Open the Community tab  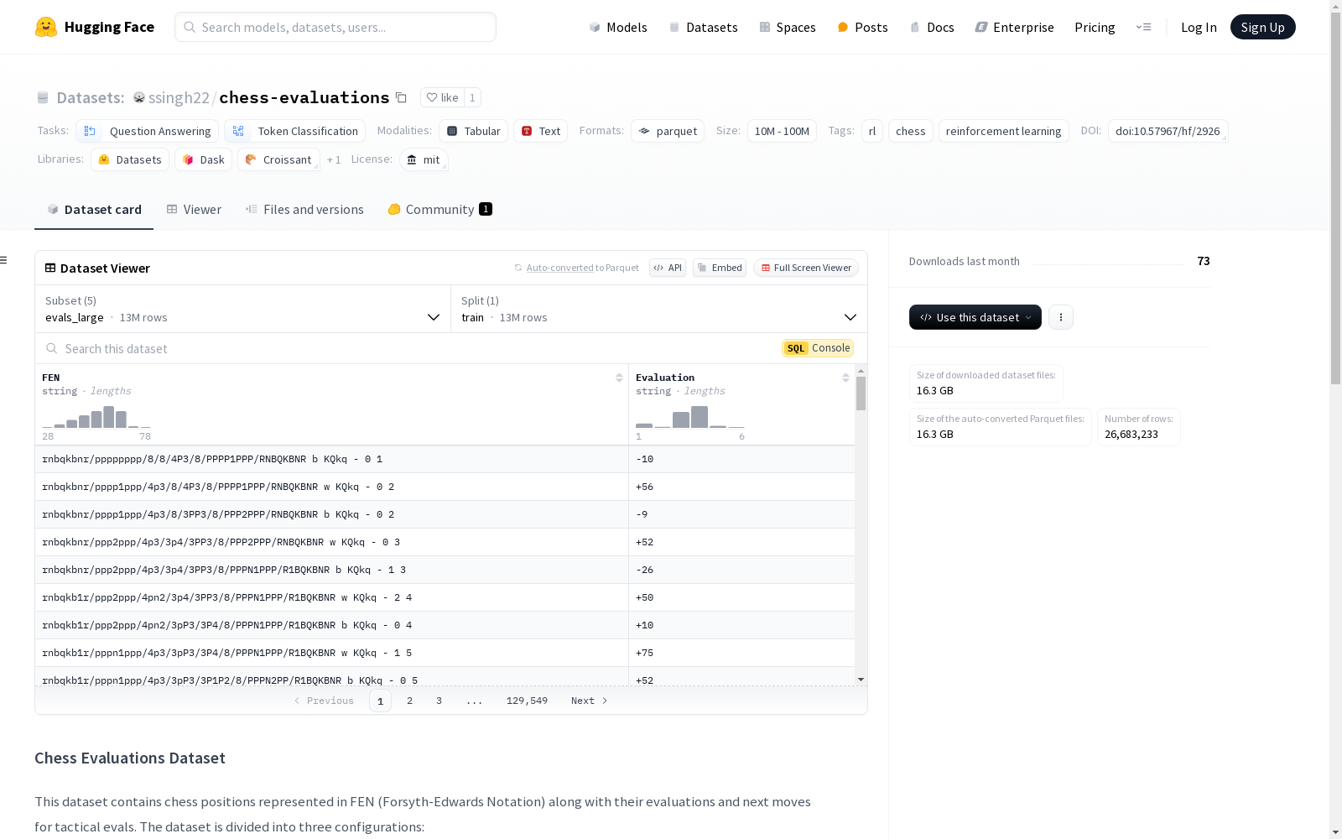click(x=440, y=210)
